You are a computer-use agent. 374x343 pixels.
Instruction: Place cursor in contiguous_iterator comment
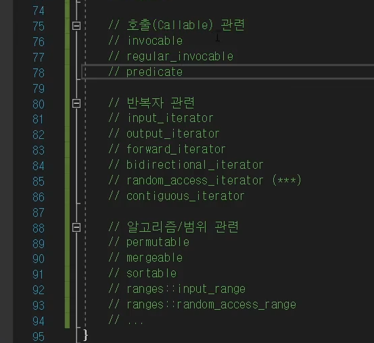pyautogui.click(x=185, y=196)
